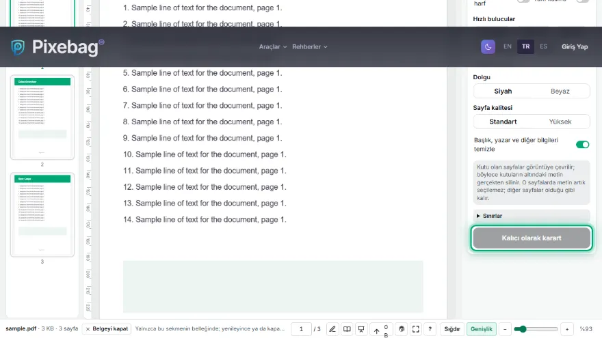Screen dimensions: 602x338
Task: Click the Dolgu label
Action: coord(482,77)
